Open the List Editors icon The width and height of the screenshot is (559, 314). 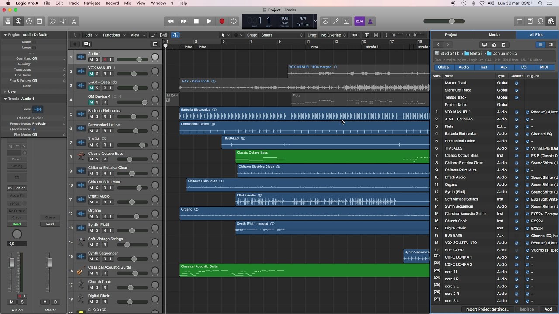pyautogui.click(x=519, y=21)
